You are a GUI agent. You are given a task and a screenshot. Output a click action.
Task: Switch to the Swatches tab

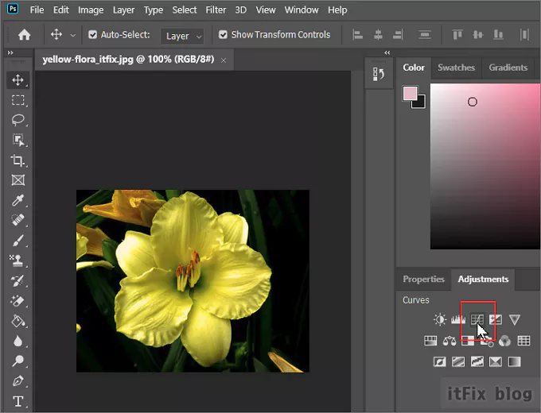[456, 68]
